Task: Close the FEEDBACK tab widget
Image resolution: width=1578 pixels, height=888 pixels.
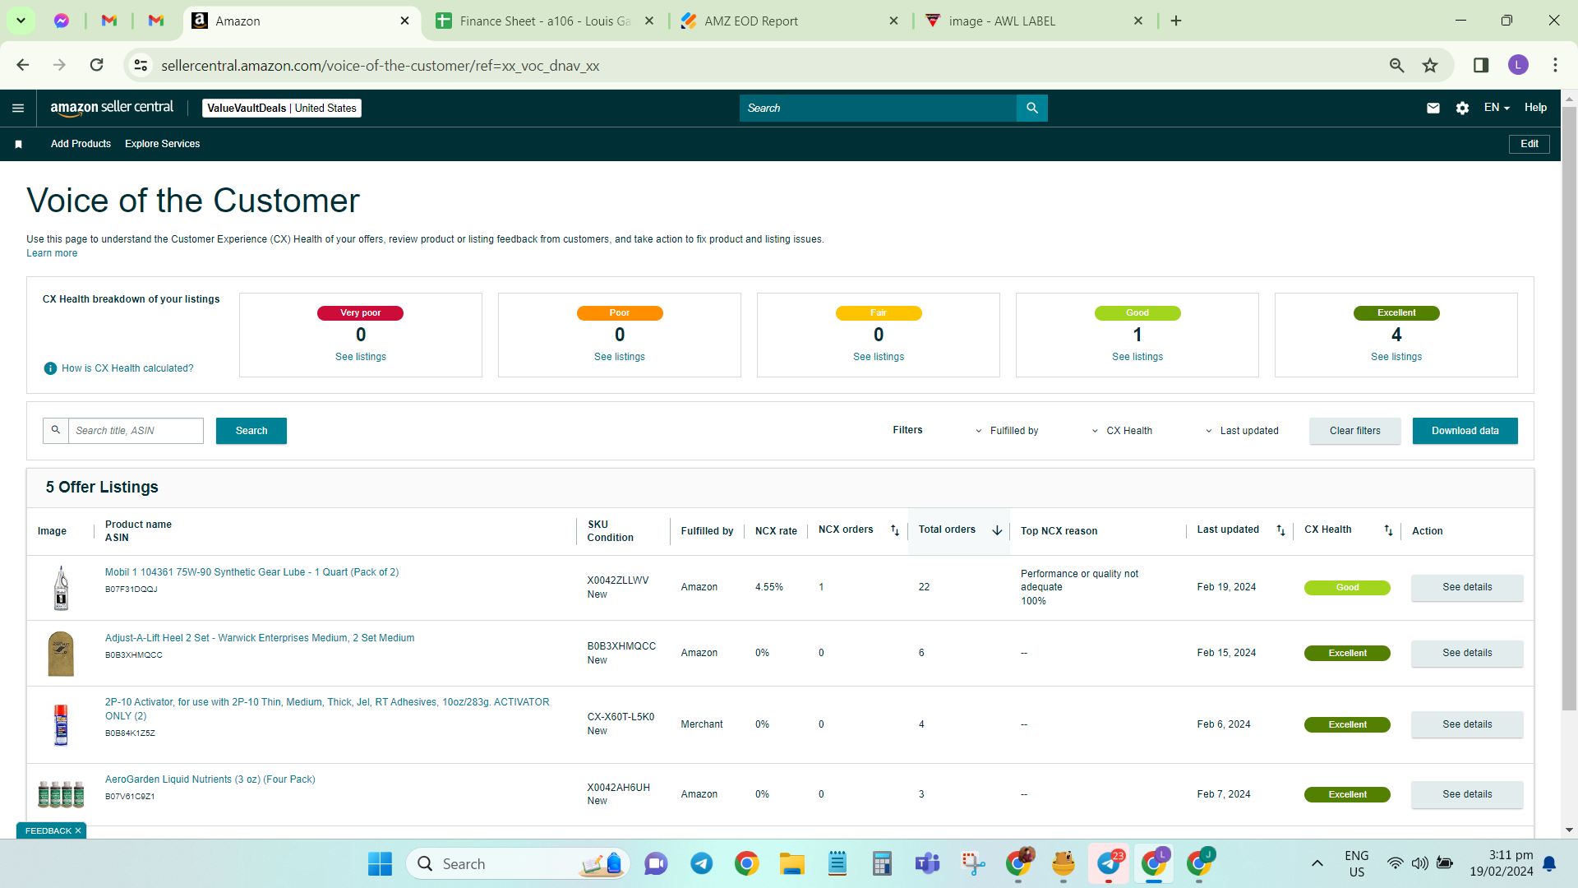Action: [x=78, y=830]
